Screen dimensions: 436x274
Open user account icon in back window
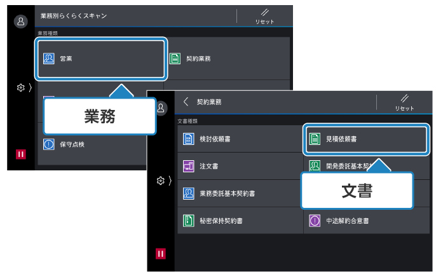tap(21, 22)
